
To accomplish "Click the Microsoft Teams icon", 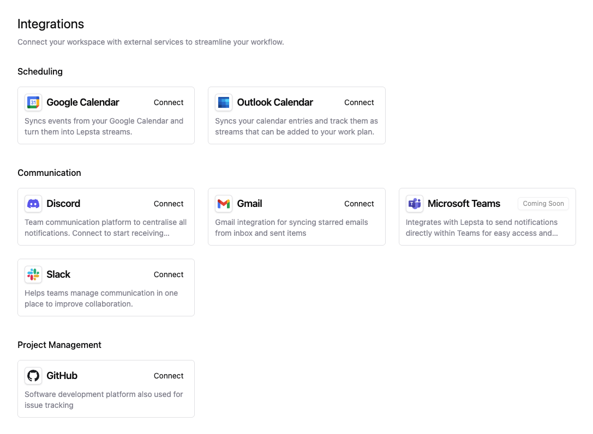I will pos(414,204).
